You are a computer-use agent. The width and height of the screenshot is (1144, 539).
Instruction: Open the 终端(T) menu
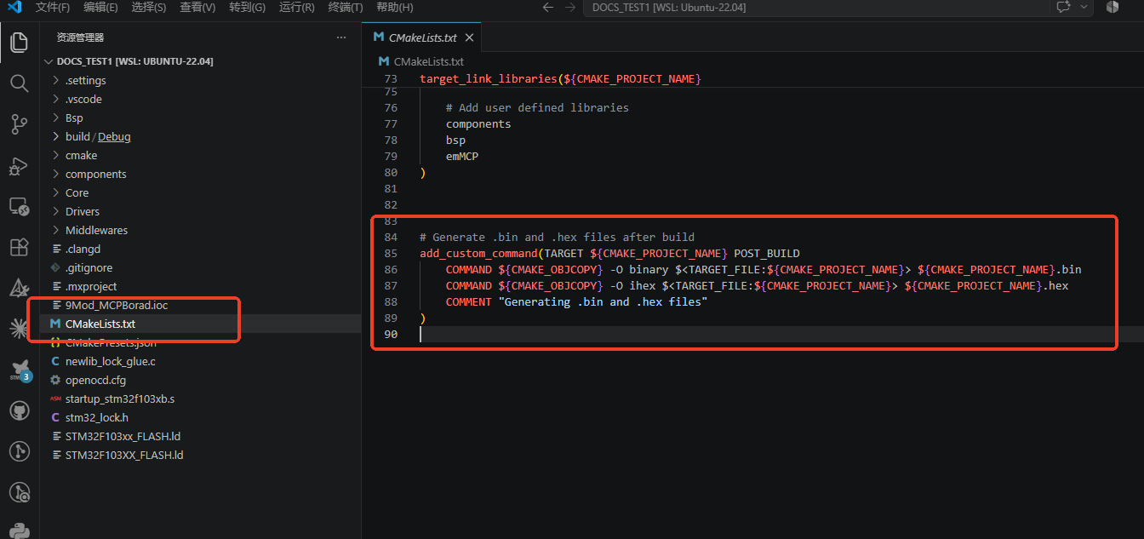click(345, 8)
